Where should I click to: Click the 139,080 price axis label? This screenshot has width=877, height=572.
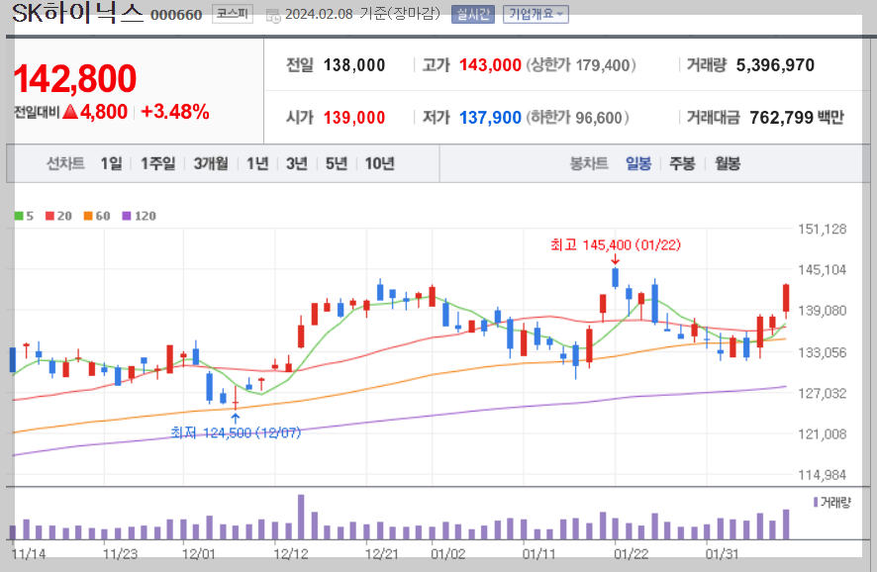click(x=823, y=311)
